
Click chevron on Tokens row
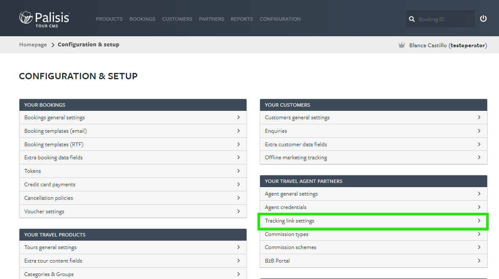click(239, 171)
